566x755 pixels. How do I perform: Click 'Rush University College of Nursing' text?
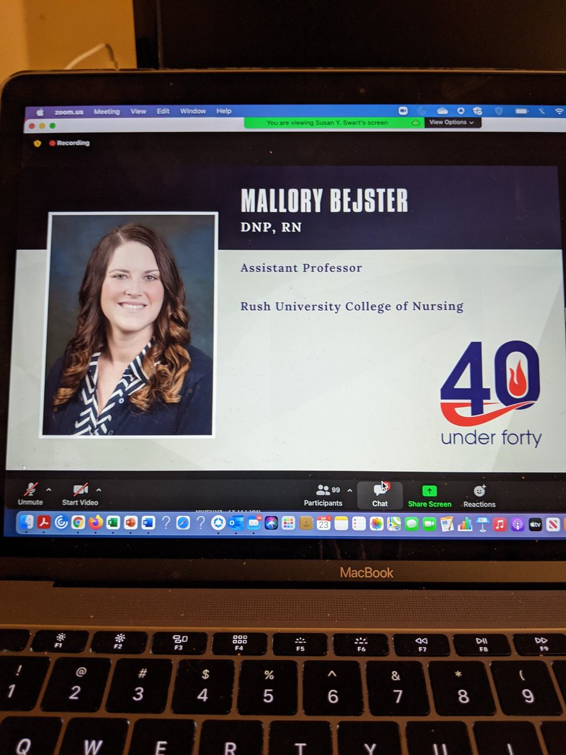pos(352,306)
